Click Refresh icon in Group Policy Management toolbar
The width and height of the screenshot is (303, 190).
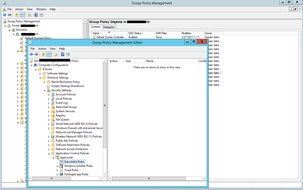click(x=29, y=15)
